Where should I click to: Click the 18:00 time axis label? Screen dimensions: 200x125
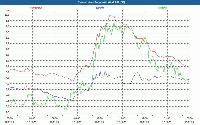tap(145, 118)
